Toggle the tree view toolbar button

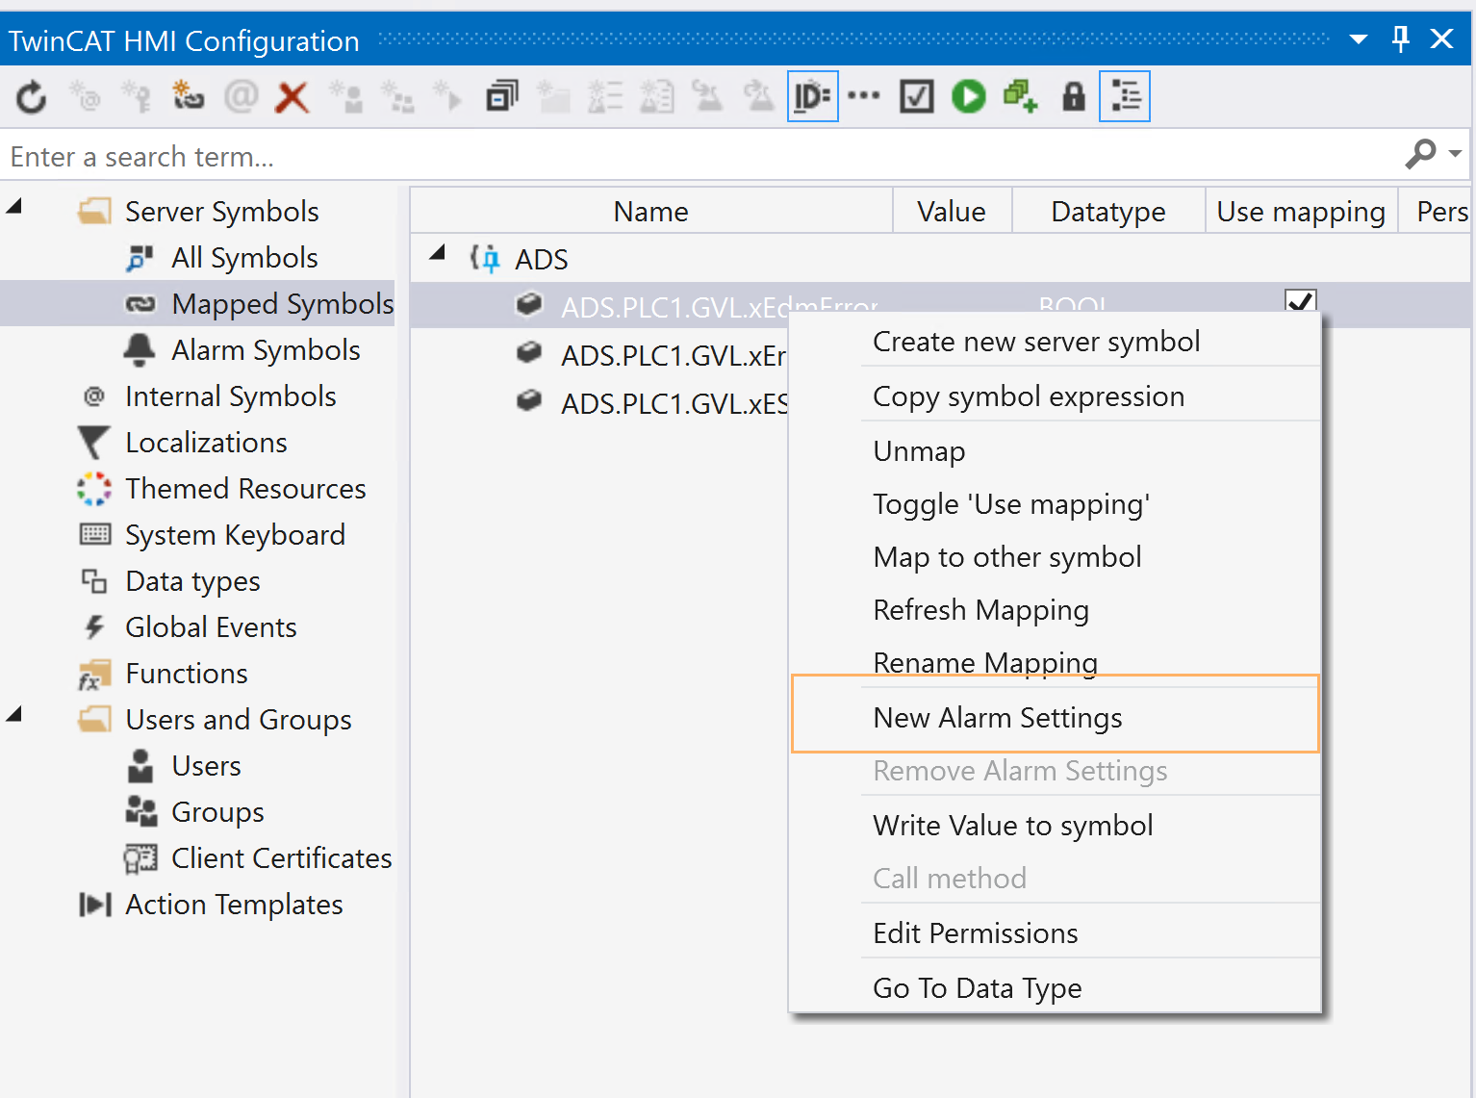[1125, 96]
